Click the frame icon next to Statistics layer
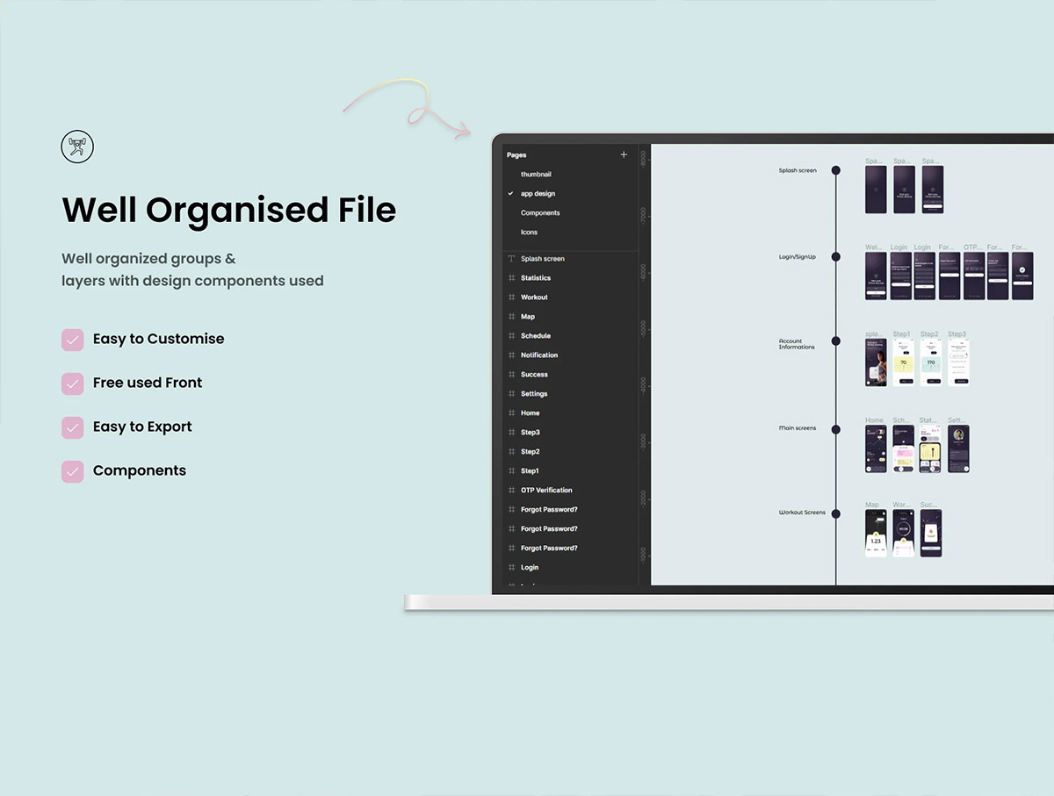The height and width of the screenshot is (796, 1054). tap(511, 278)
